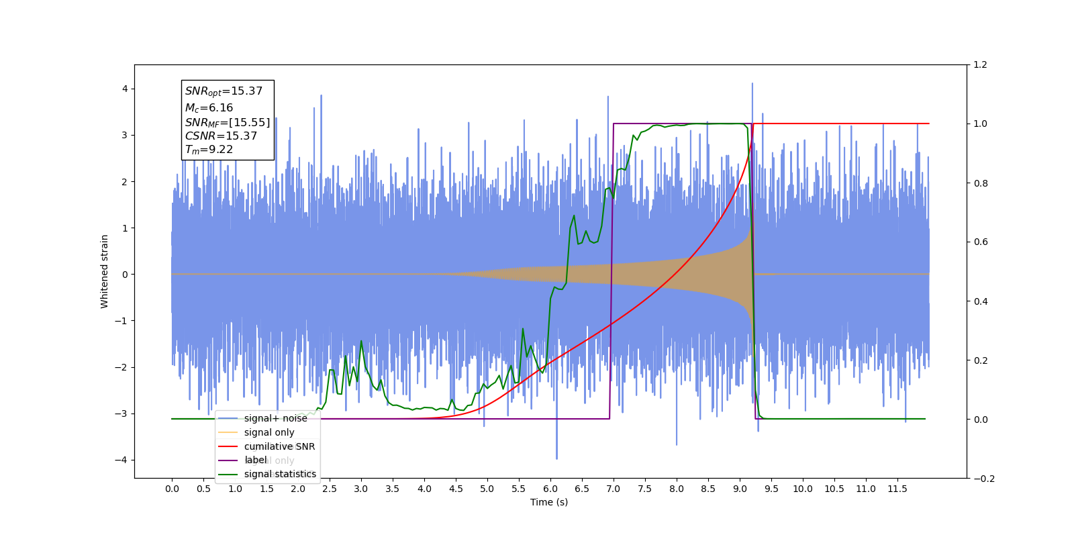Click the 10.5 x-axis tick label
The height and width of the screenshot is (537, 1074).
click(x=834, y=489)
